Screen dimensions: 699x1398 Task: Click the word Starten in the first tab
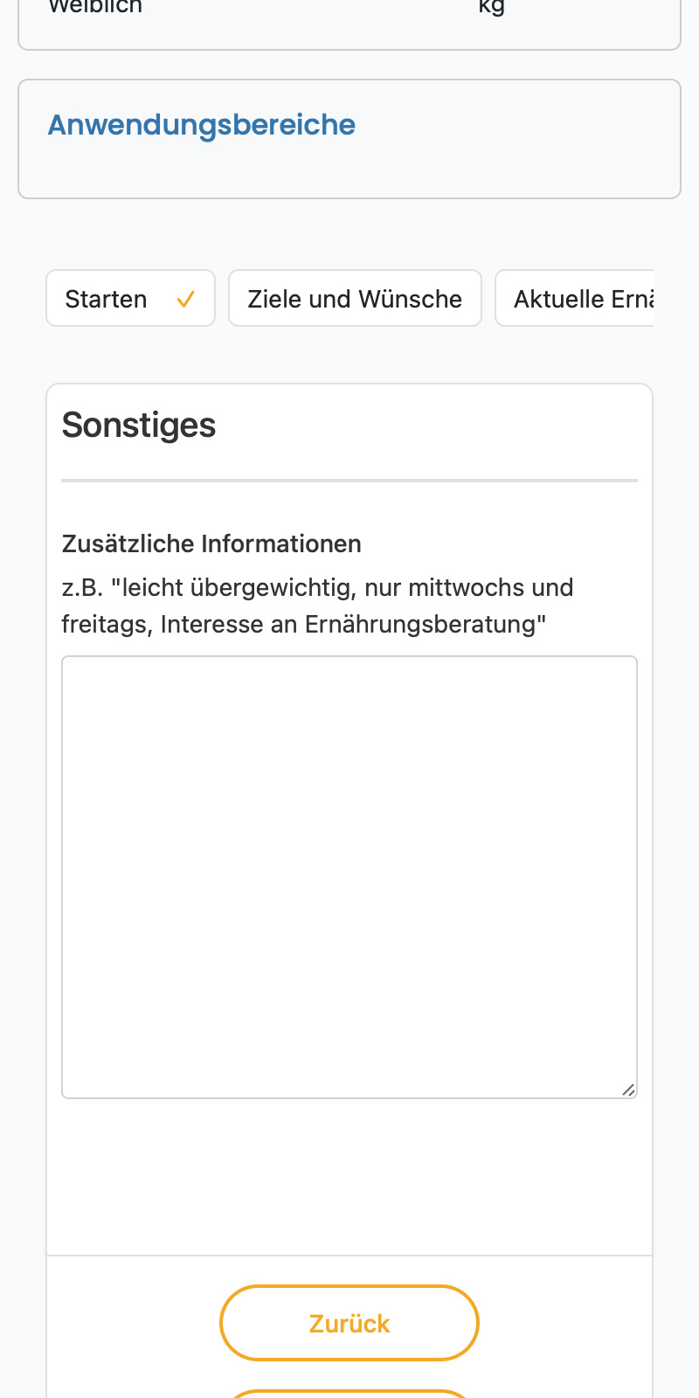click(x=106, y=299)
